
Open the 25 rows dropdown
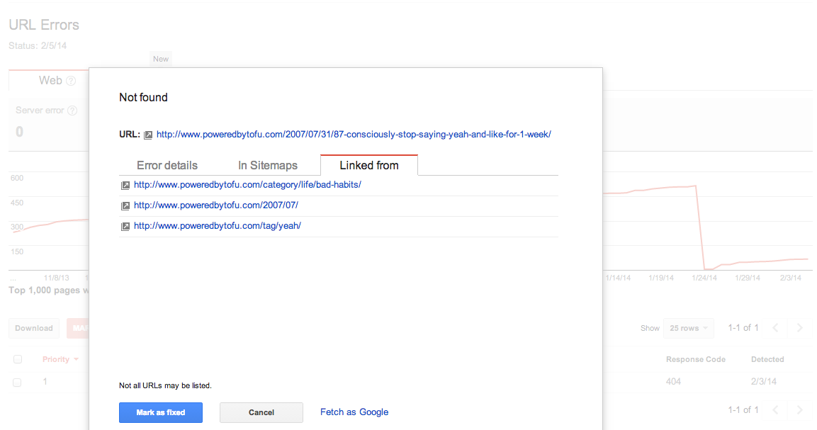click(x=688, y=327)
